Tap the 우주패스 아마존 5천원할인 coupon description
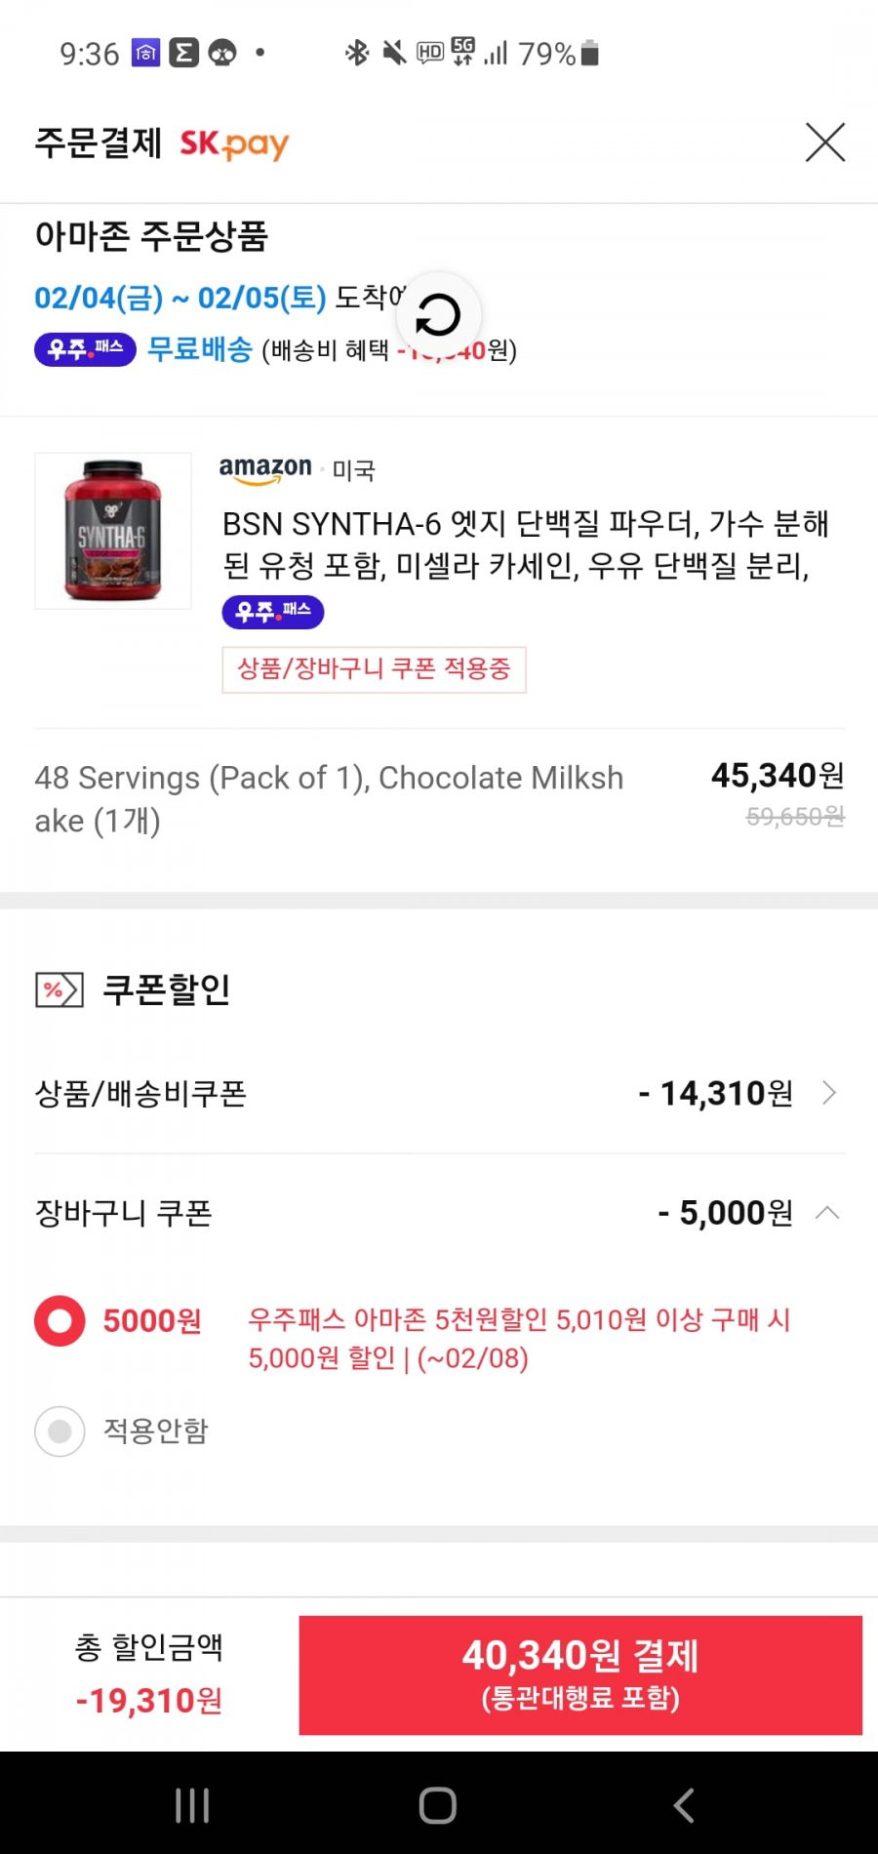 pyautogui.click(x=519, y=1339)
